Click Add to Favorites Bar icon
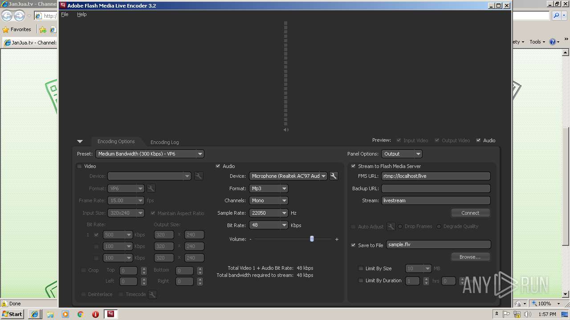Image resolution: width=570 pixels, height=320 pixels. pyautogui.click(x=43, y=29)
